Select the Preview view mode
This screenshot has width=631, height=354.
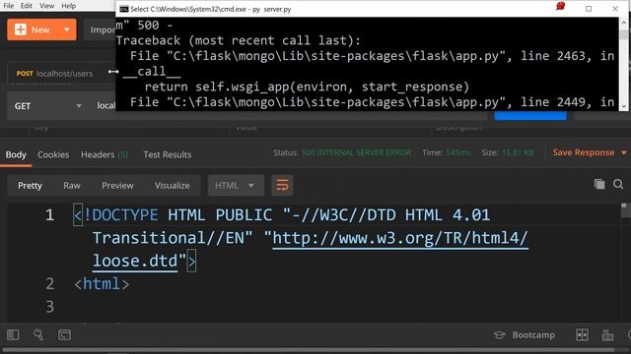click(x=117, y=186)
